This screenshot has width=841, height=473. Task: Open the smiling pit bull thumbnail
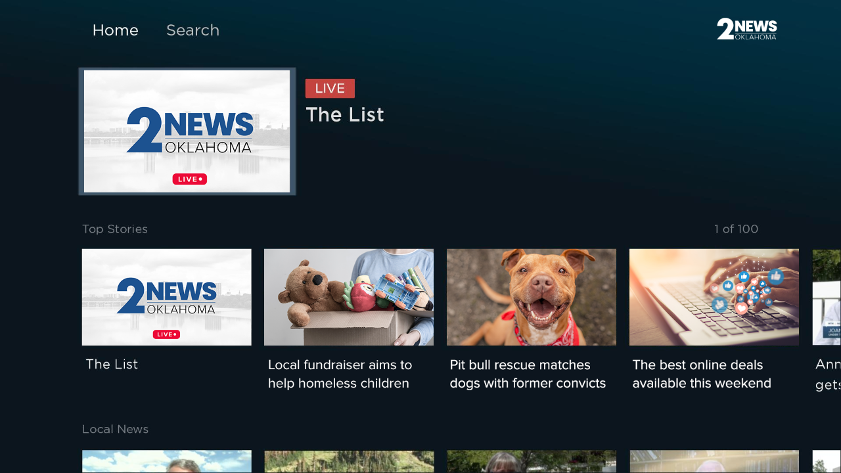(532, 297)
